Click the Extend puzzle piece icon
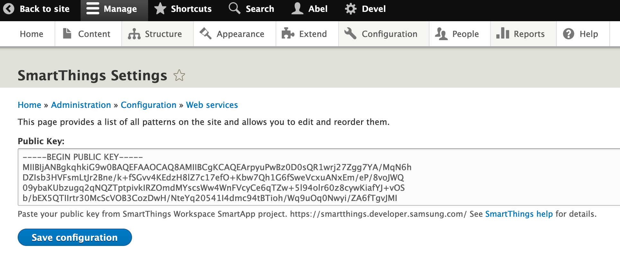This screenshot has height=262, width=620. (288, 33)
